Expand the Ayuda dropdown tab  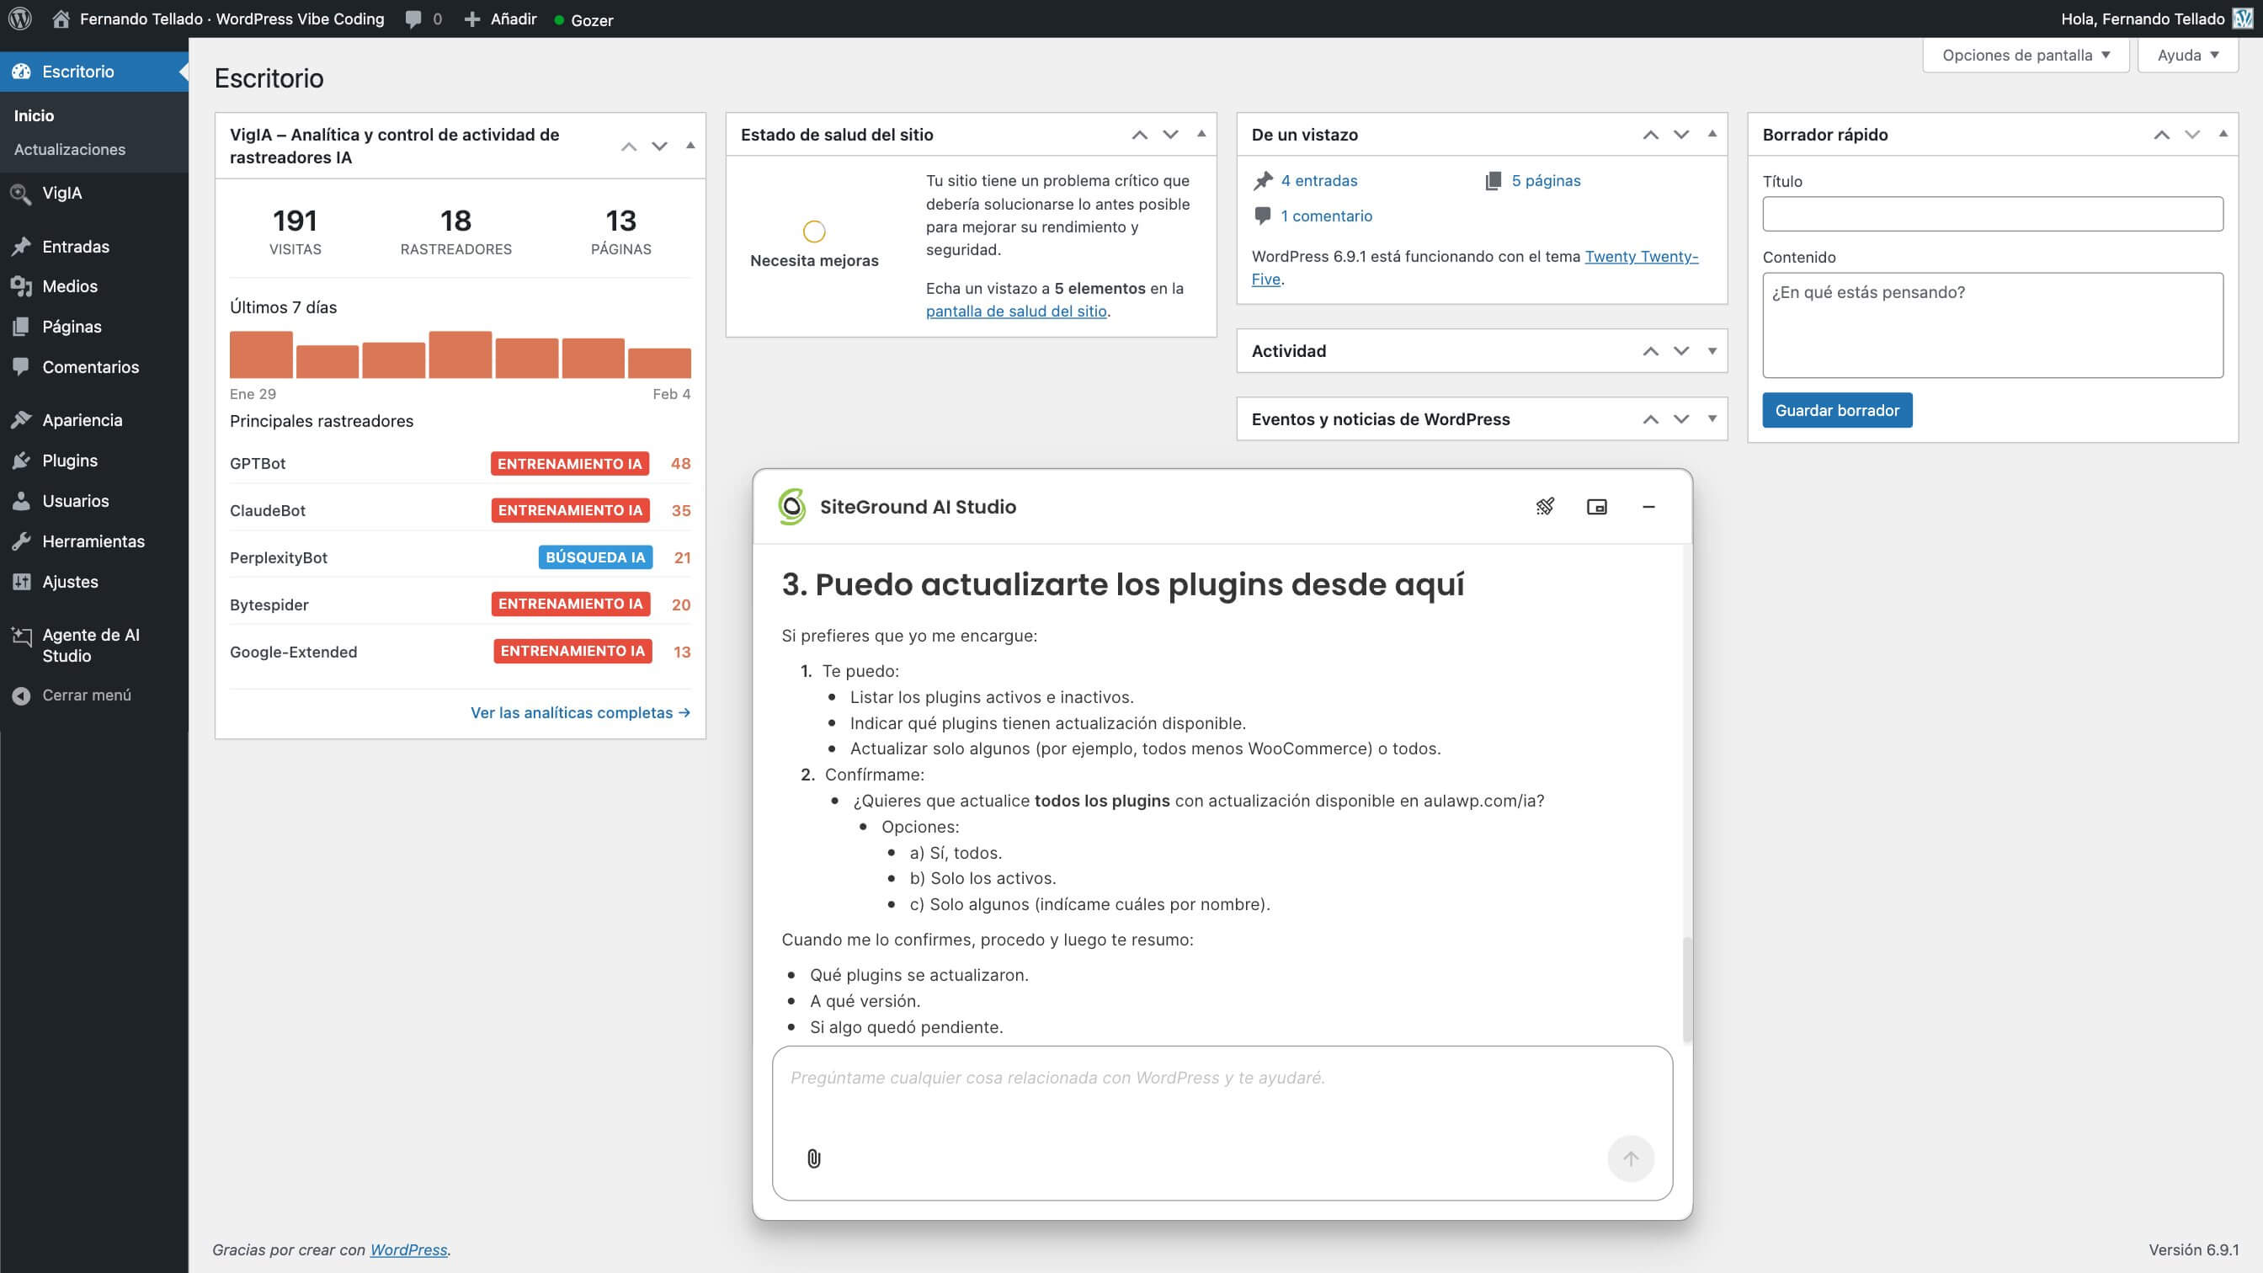pos(2187,56)
